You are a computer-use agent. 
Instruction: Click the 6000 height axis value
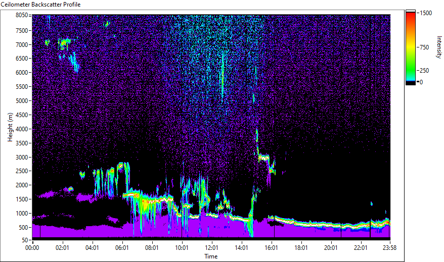(x=22, y=73)
